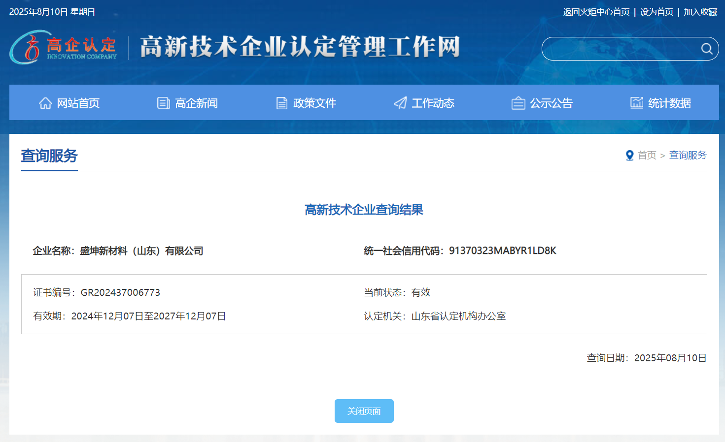
Task: Click the 加入收藏 link
Action: [700, 12]
